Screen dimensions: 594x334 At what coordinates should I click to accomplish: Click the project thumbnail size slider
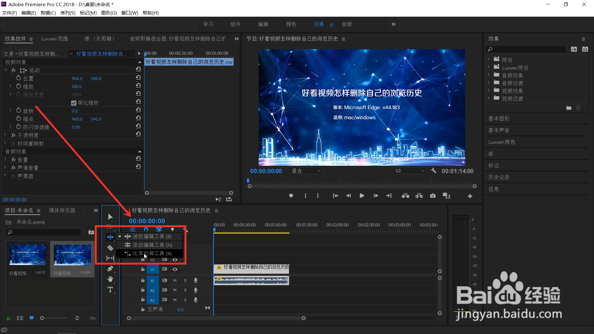[x=53, y=318]
